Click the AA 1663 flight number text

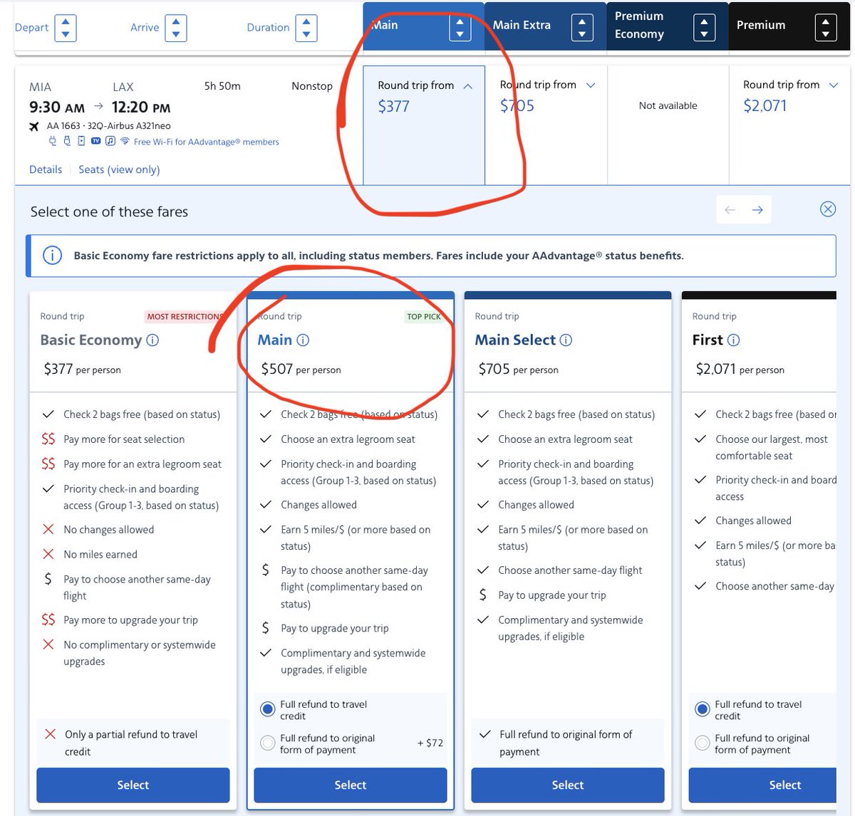[63, 126]
